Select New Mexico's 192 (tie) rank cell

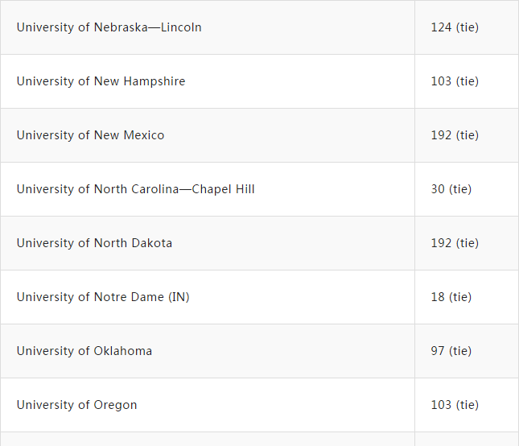(x=455, y=135)
